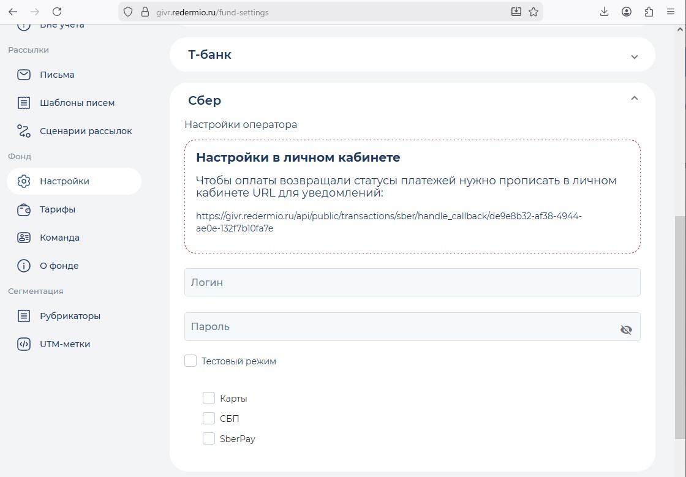Click the Сценарии рассылок route icon
Viewport: 686px width, 477px height.
pyautogui.click(x=24, y=130)
